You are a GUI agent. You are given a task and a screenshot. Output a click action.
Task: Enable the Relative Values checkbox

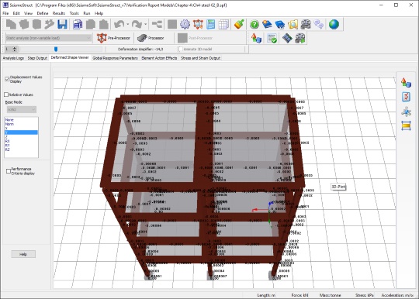[6, 95]
